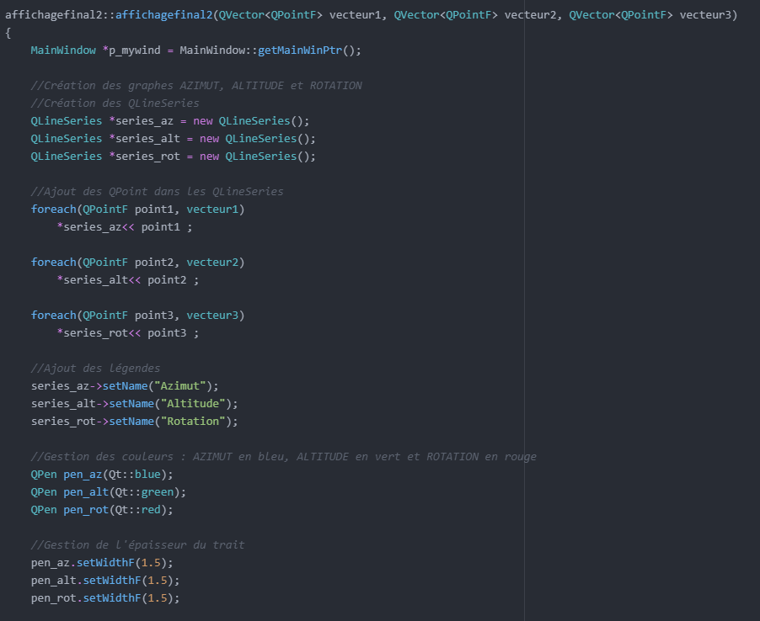
Task: Click setWidthF on the pen_az line
Action: pos(109,563)
